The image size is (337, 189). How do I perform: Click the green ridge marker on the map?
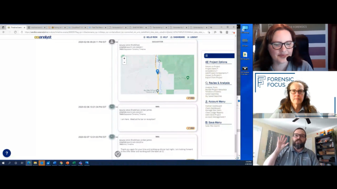[x=188, y=77]
